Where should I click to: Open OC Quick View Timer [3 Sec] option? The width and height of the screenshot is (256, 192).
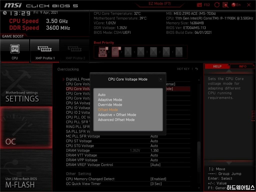coord(156,184)
